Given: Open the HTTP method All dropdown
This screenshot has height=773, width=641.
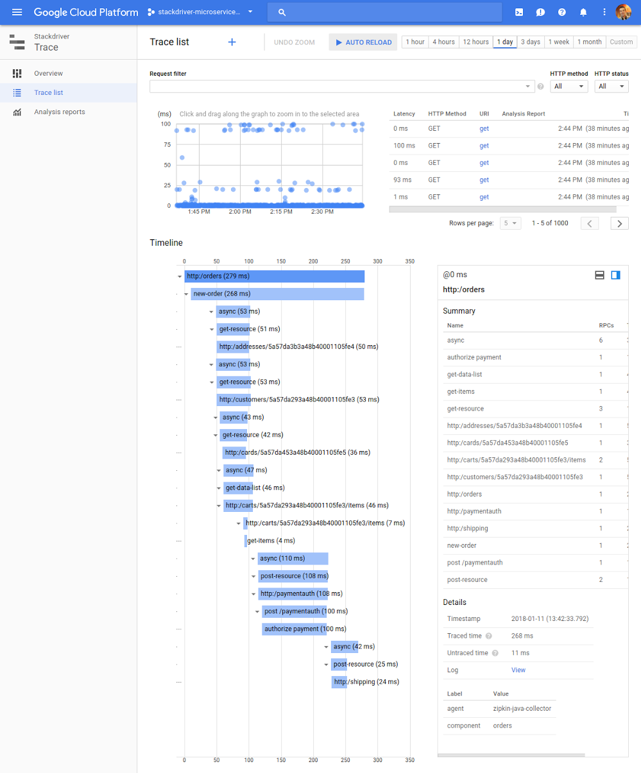Looking at the screenshot, I should (569, 87).
